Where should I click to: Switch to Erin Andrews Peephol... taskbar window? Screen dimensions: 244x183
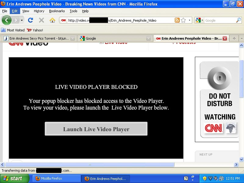105,178
